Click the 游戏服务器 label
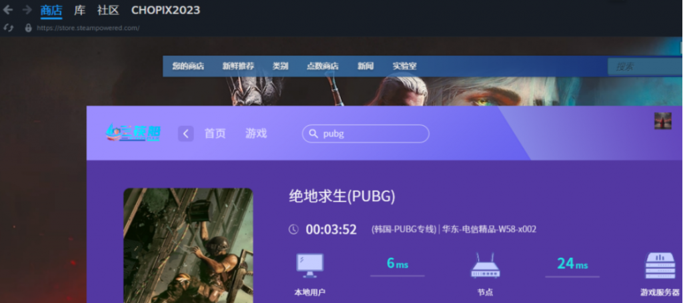This screenshot has height=303, width=683. (x=660, y=292)
